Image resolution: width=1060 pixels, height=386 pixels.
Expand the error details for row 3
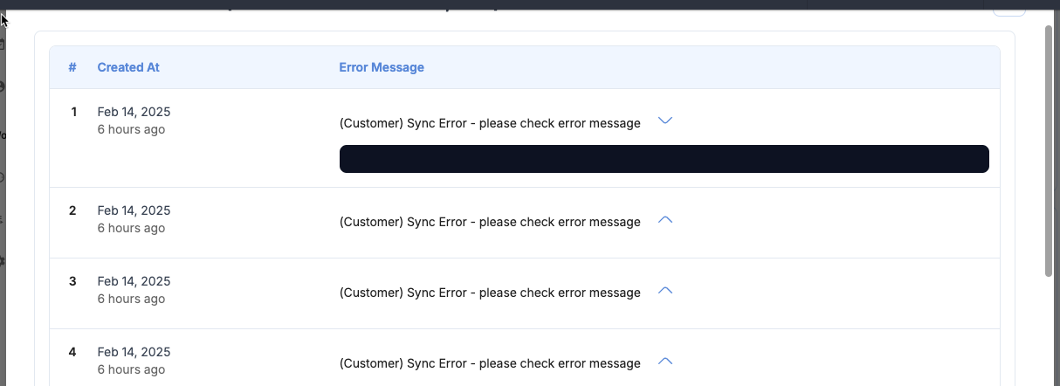pyautogui.click(x=664, y=291)
